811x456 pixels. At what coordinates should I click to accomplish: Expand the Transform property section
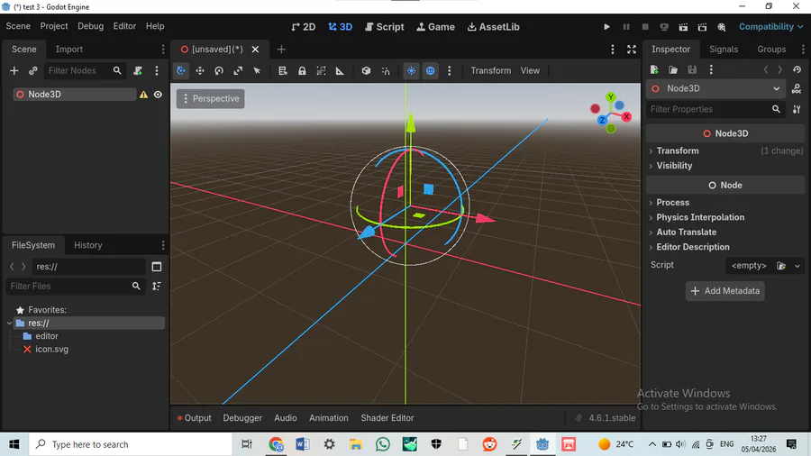[725, 151]
